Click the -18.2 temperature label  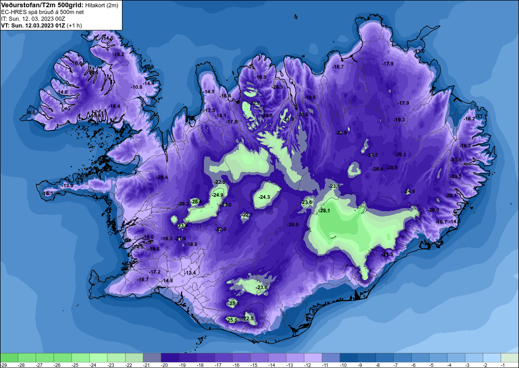[x=118, y=54]
